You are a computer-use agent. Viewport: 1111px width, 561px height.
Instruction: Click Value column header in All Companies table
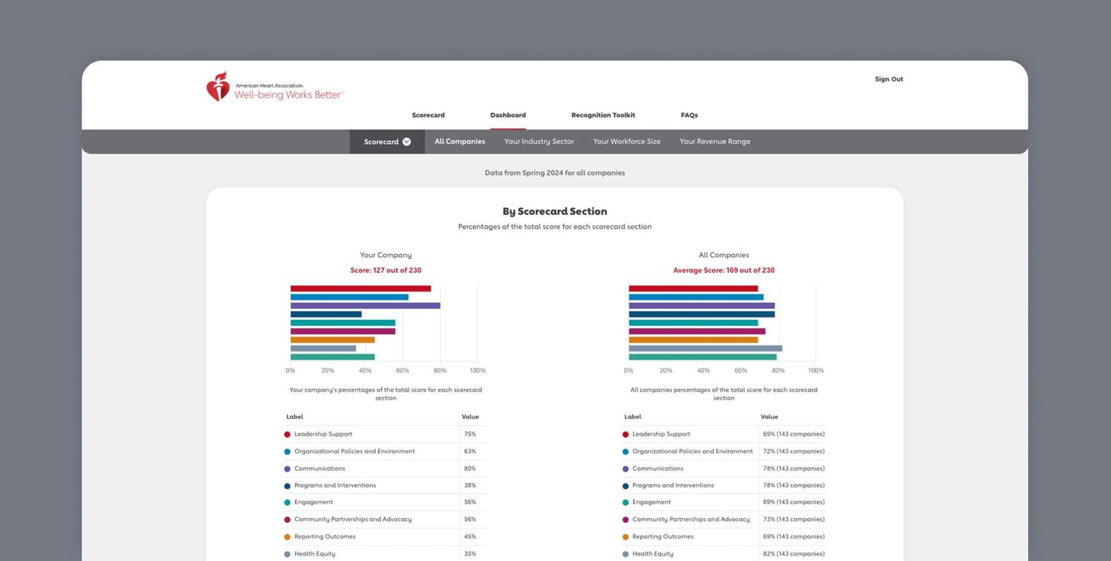pos(769,417)
